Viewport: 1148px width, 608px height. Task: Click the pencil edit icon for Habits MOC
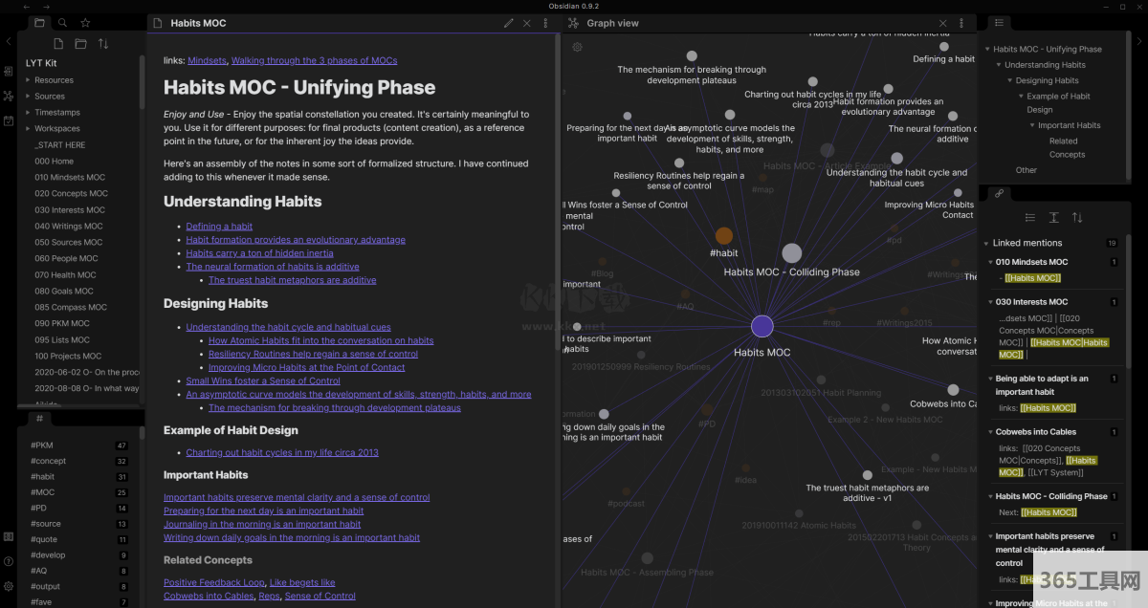508,23
